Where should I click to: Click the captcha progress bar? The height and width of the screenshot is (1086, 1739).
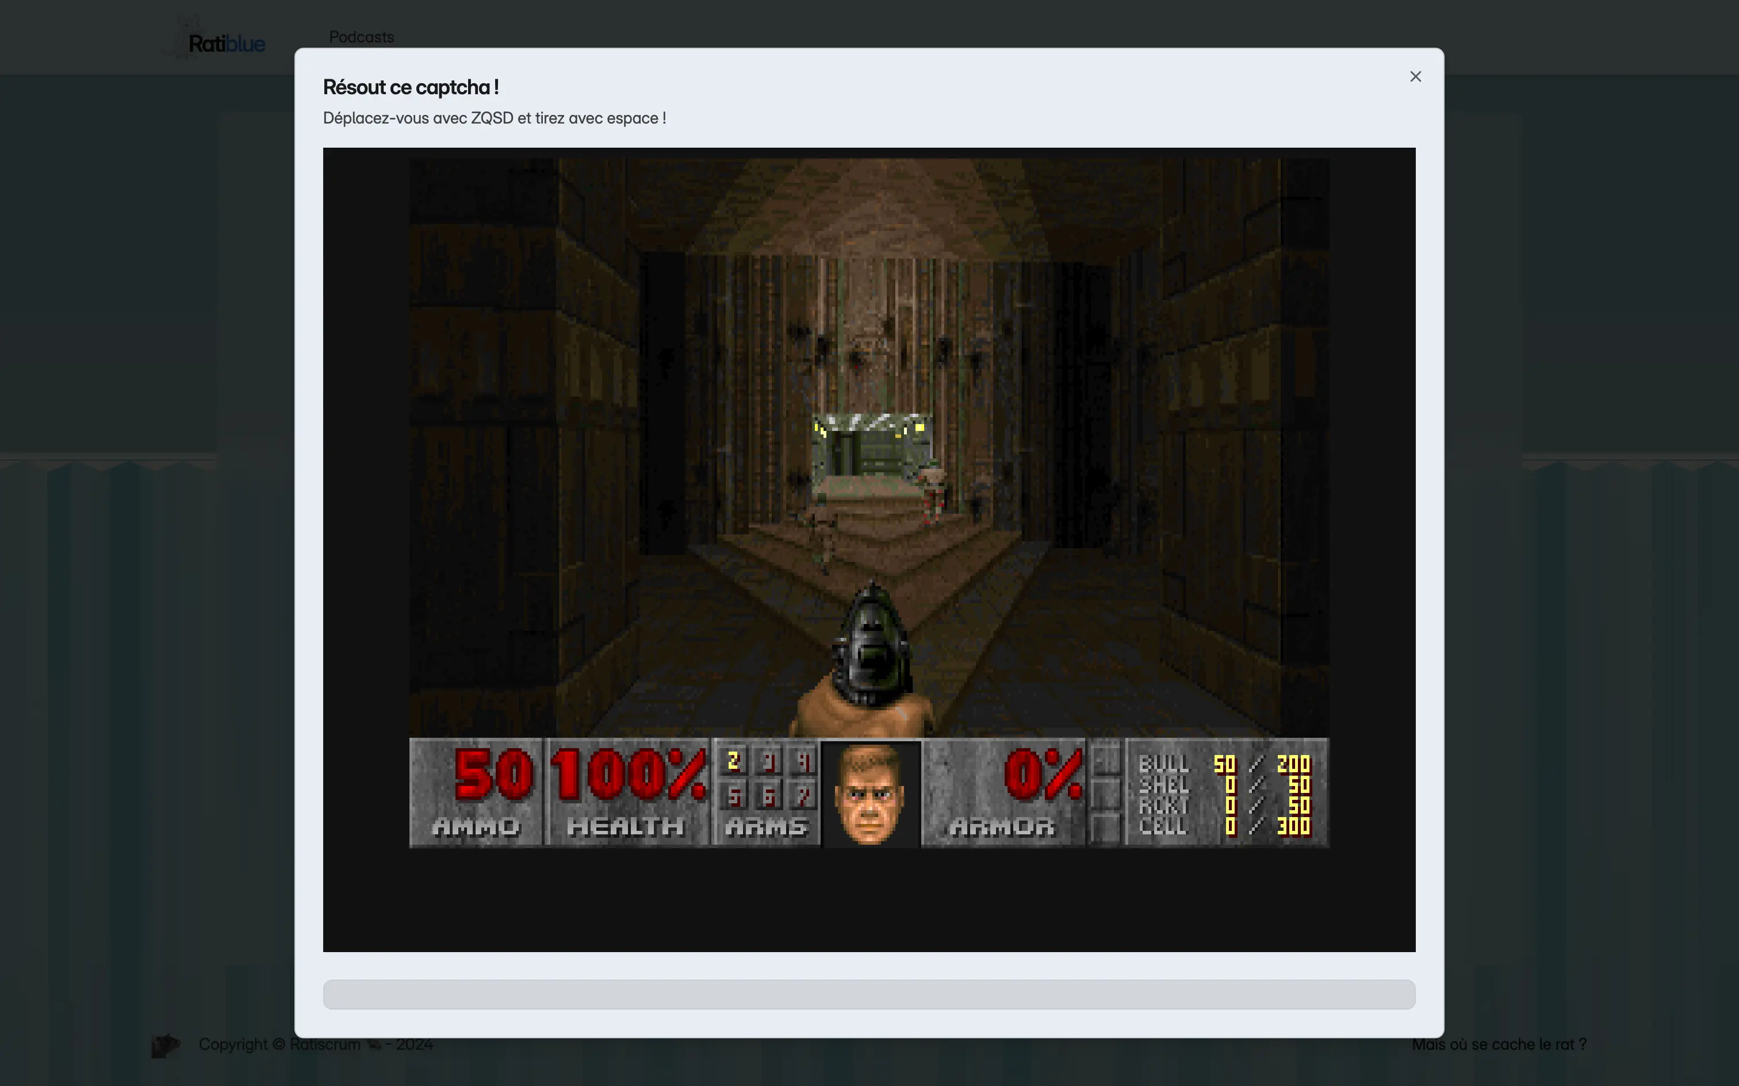click(869, 994)
